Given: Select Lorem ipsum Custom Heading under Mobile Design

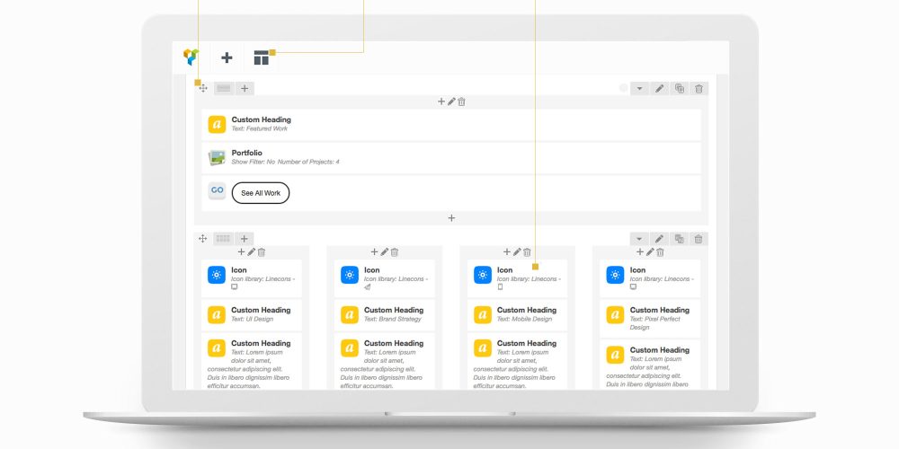Looking at the screenshot, I should pyautogui.click(x=517, y=362).
